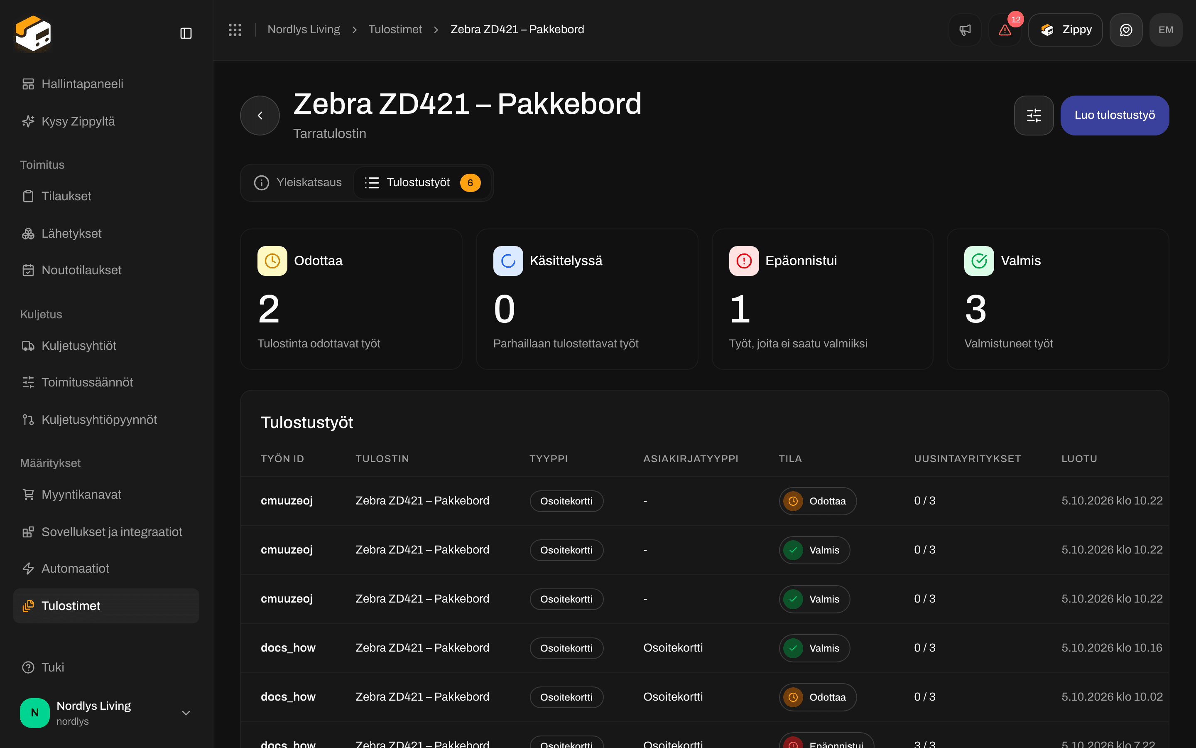Click the EM user avatar

coord(1166,30)
